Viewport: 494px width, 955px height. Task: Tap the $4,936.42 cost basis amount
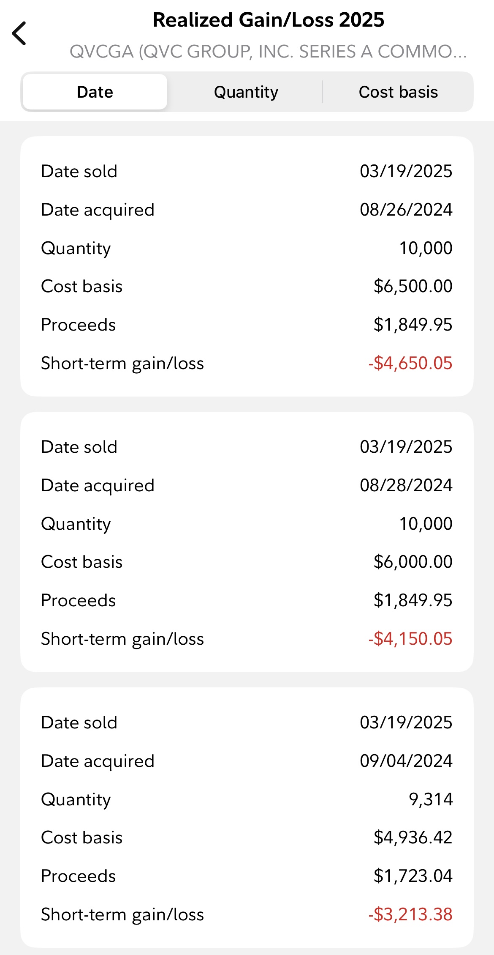(x=413, y=837)
